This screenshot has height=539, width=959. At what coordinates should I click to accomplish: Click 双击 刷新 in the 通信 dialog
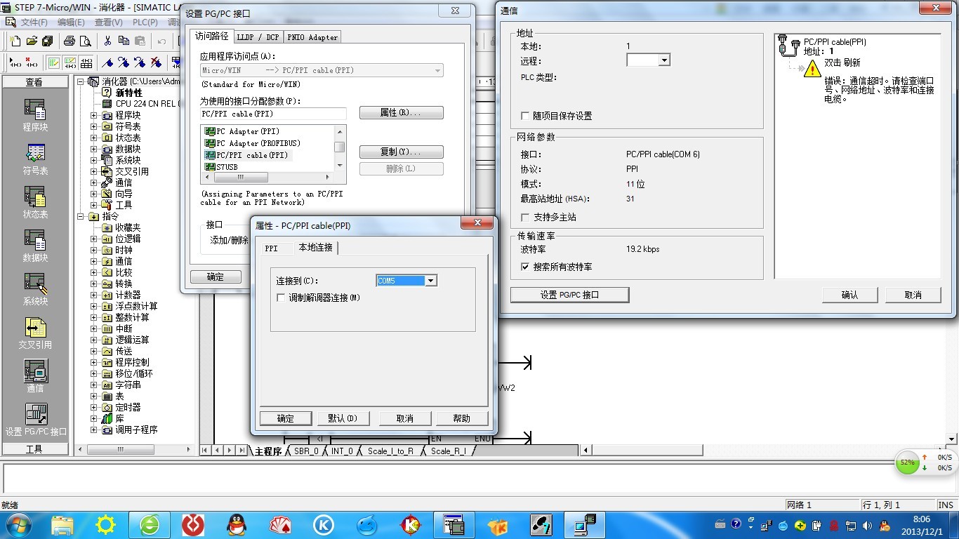coord(842,62)
